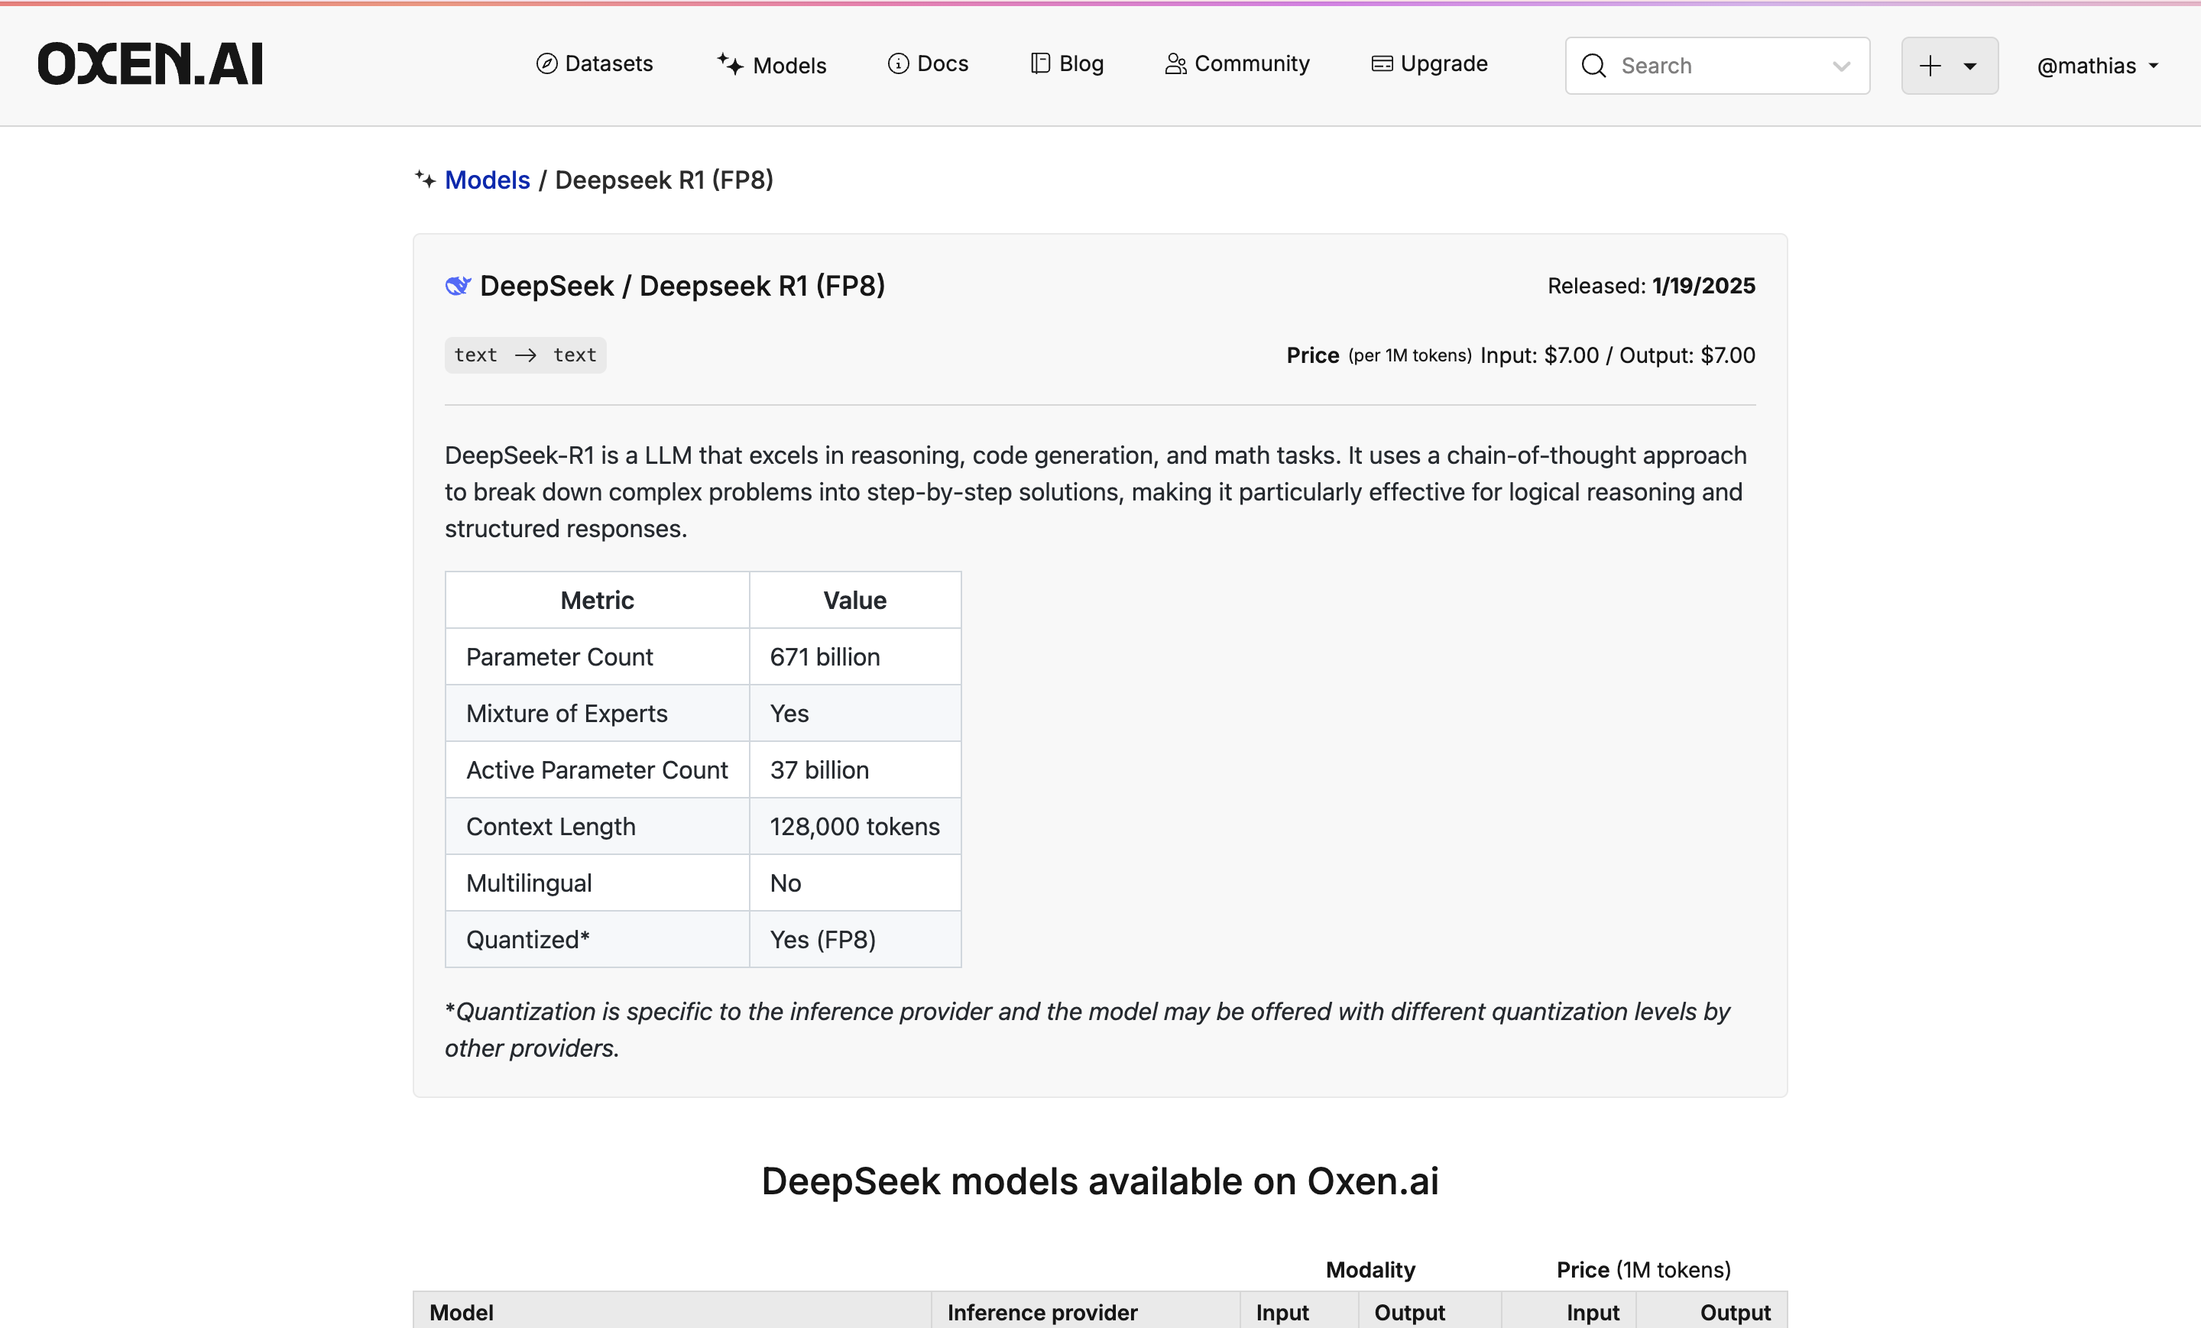Click the search magnifier icon

(1593, 65)
